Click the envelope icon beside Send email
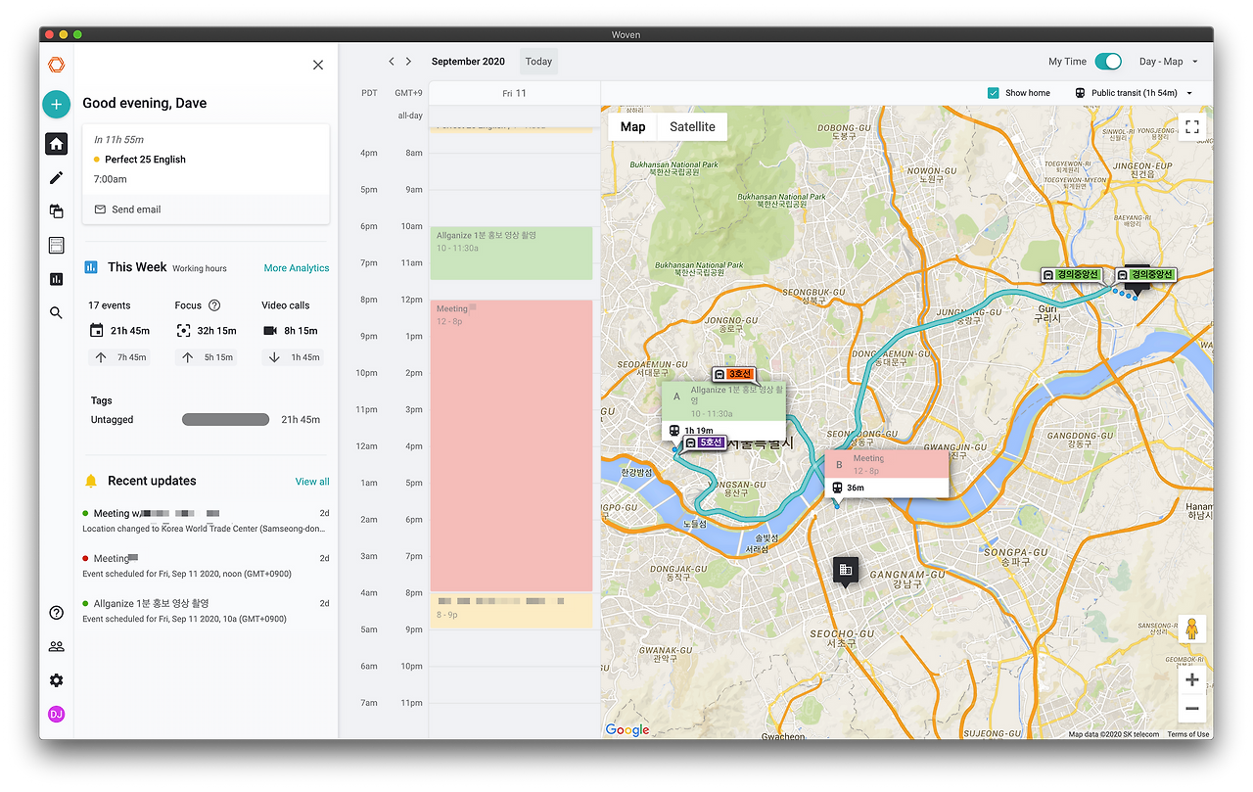Viewport: 1253px width, 792px height. tap(100, 210)
